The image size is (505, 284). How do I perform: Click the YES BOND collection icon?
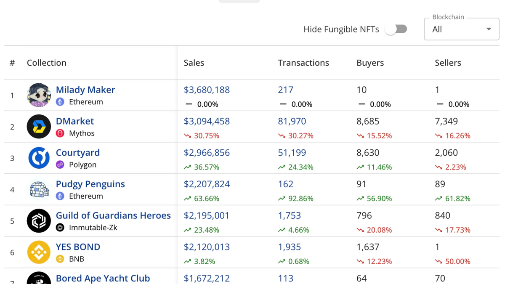(39, 252)
